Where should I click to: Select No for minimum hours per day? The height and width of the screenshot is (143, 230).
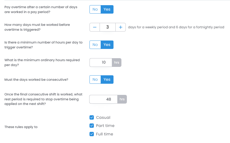point(95,45)
